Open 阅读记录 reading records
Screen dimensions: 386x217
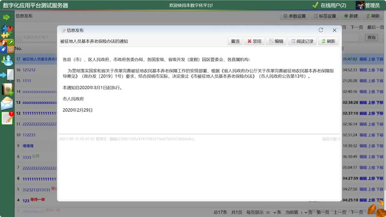click(x=302, y=42)
